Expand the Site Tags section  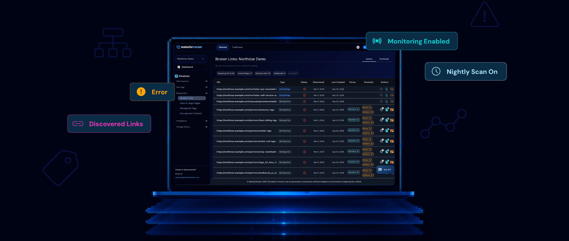tap(192, 87)
